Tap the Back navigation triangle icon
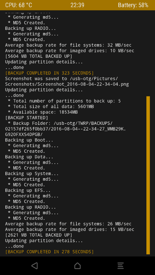Viewport: 155px width, 275px height. [35, 266]
